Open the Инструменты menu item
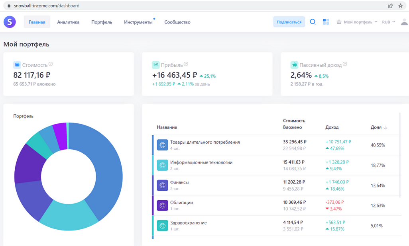 [x=138, y=22]
